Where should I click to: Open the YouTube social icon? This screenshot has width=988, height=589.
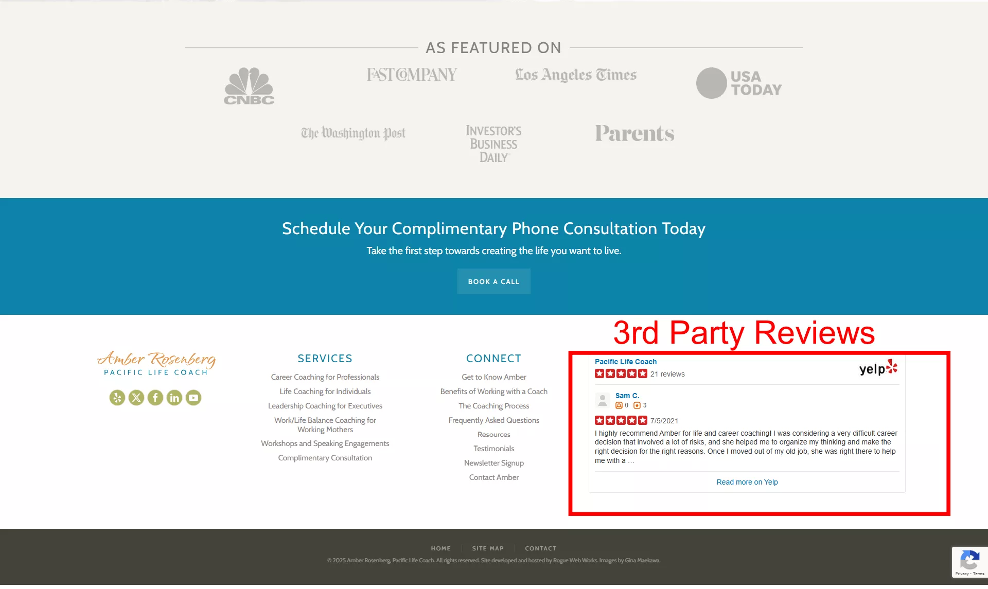pyautogui.click(x=193, y=397)
